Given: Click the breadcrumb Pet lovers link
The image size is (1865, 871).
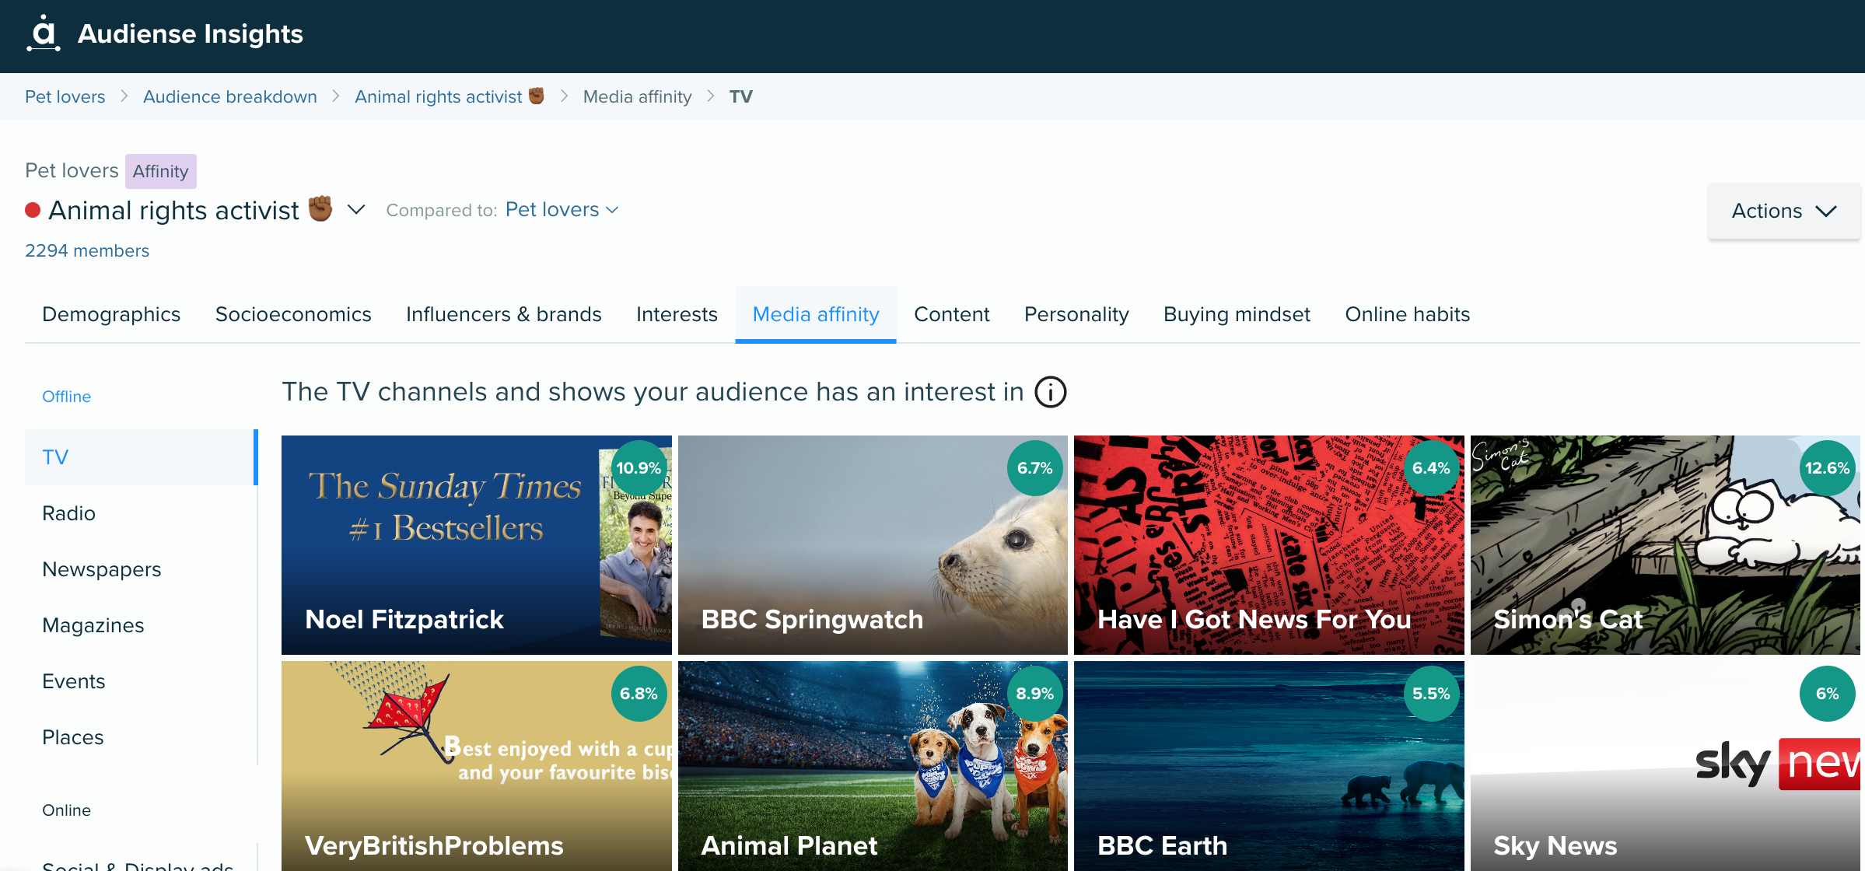Looking at the screenshot, I should (x=63, y=96).
